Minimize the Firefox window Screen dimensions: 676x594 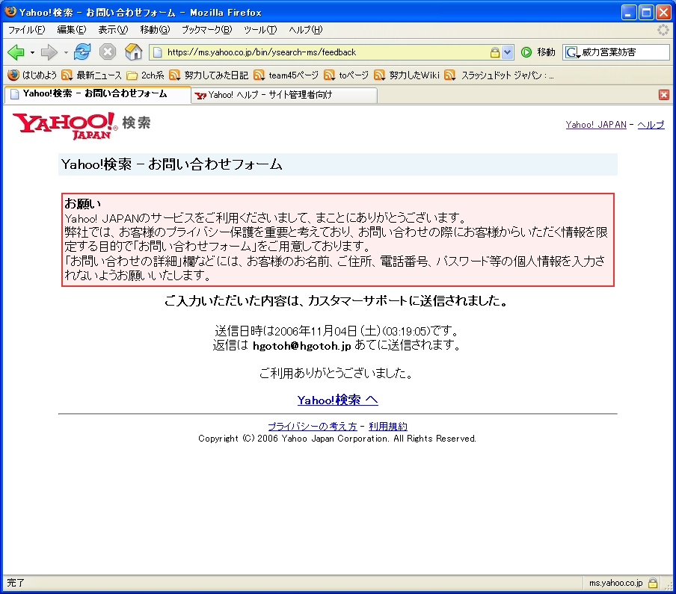click(x=629, y=12)
